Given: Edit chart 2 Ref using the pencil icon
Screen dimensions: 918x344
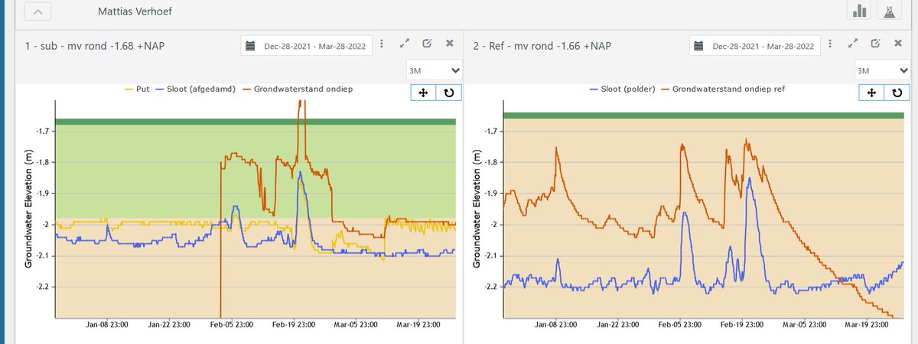Looking at the screenshot, I should tap(876, 44).
